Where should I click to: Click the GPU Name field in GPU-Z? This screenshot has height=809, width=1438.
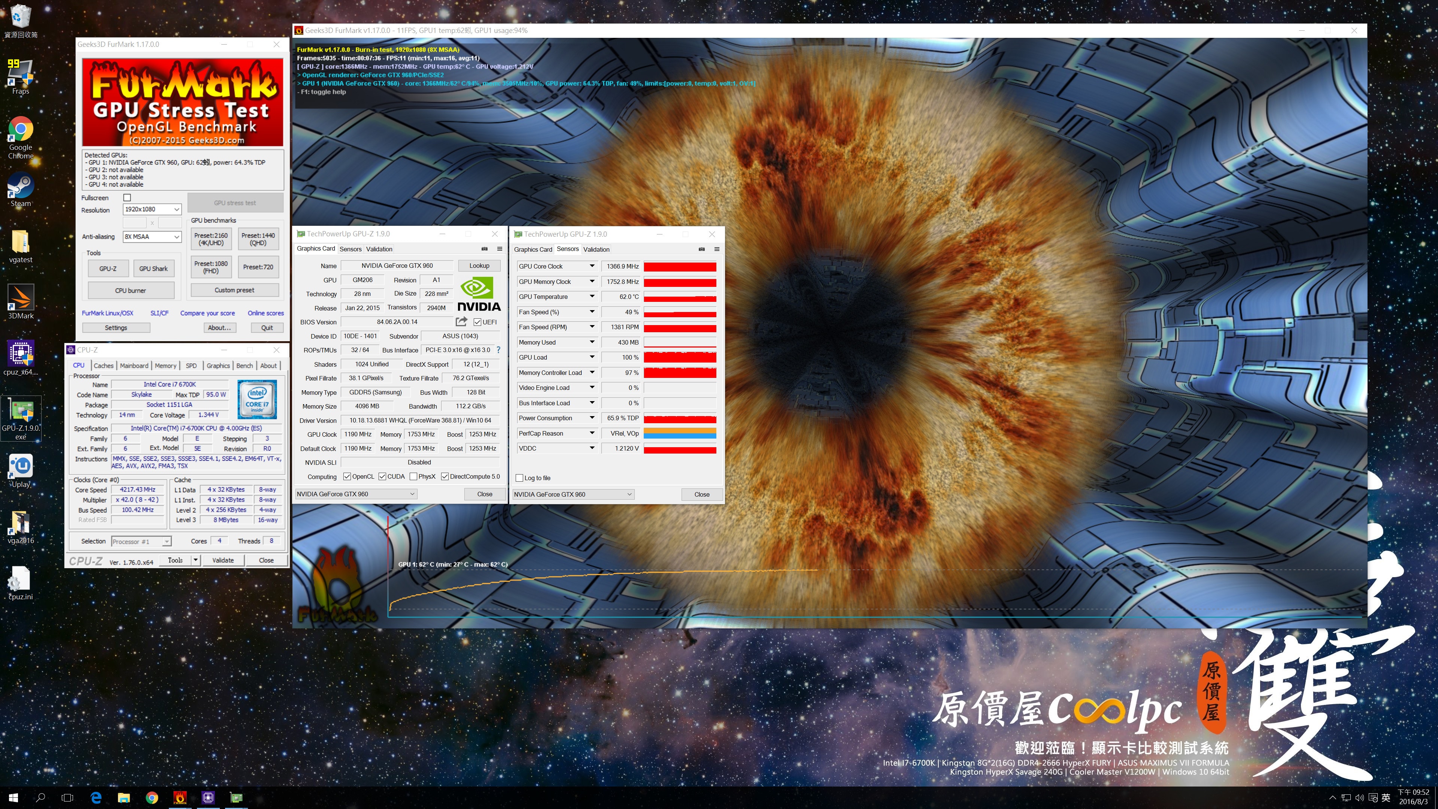coord(397,266)
